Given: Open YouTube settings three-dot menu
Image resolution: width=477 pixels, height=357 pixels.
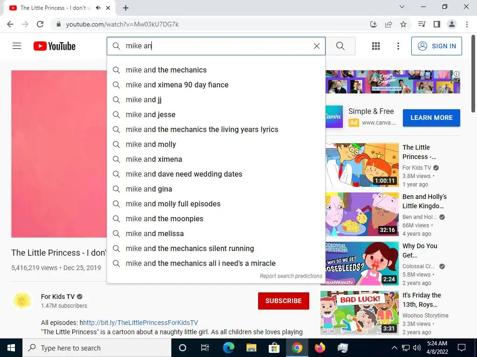Looking at the screenshot, I should (398, 46).
